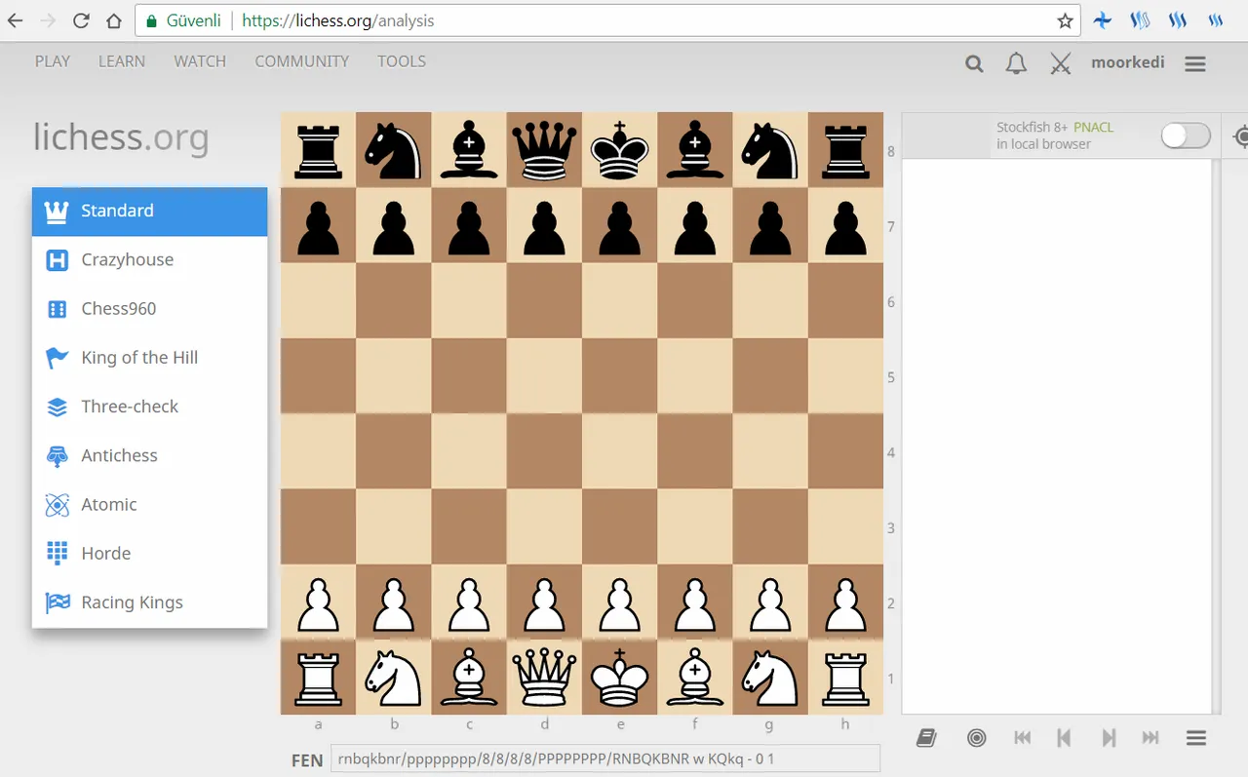The image size is (1248, 777).
Task: Click the address bar URL
Action: click(x=337, y=20)
